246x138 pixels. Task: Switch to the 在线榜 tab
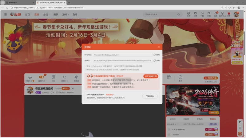click(x=173, y=119)
